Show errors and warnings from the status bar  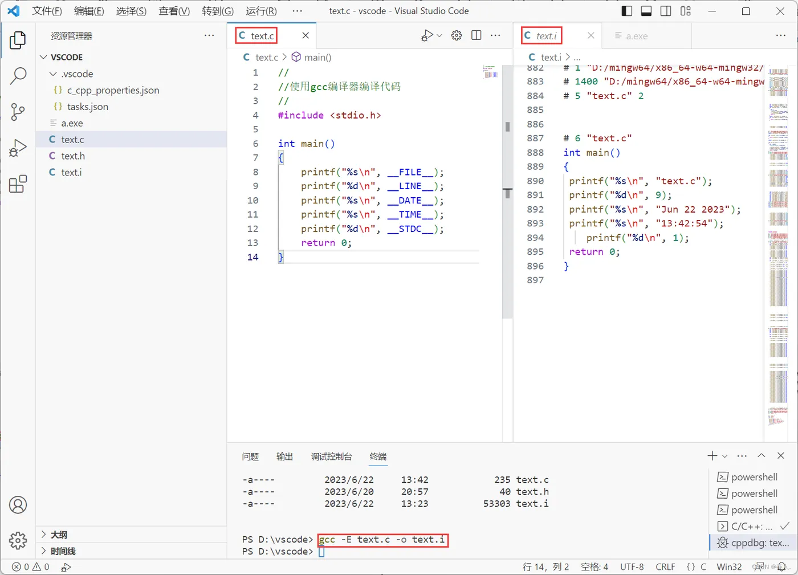tap(31, 567)
